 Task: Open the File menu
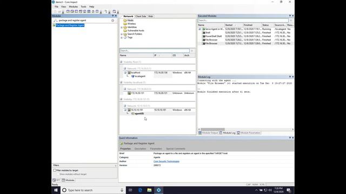click(56, 7)
